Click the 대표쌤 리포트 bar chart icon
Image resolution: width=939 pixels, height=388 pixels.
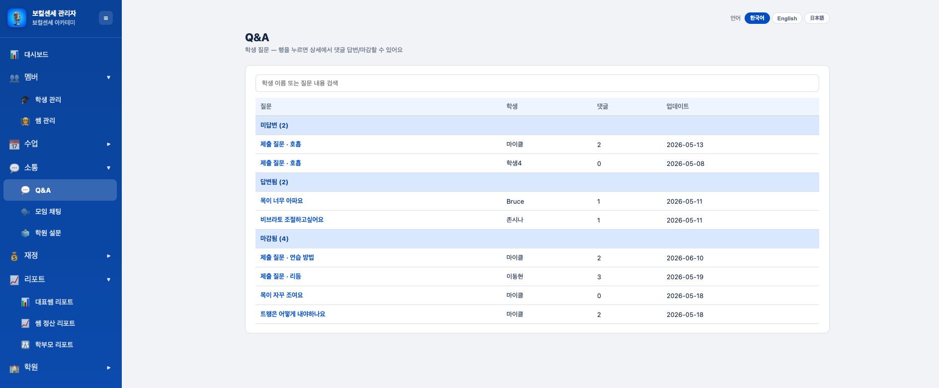coord(25,302)
